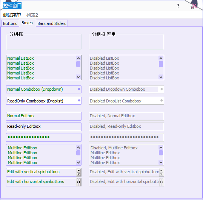Image resolution: width=203 pixels, height=200 pixels.
Task: Click the Normal ListBox scrollbar thumb
Action: pos(78,64)
